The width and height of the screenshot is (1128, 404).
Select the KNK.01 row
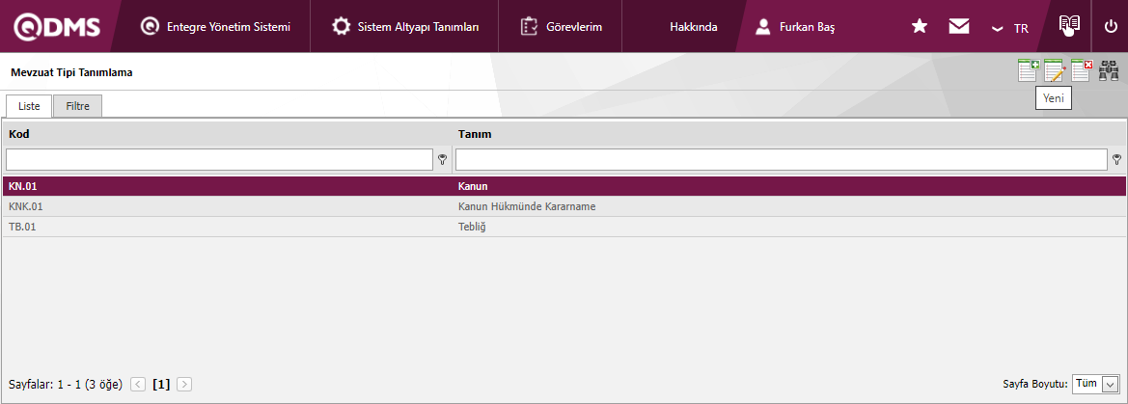(564, 206)
